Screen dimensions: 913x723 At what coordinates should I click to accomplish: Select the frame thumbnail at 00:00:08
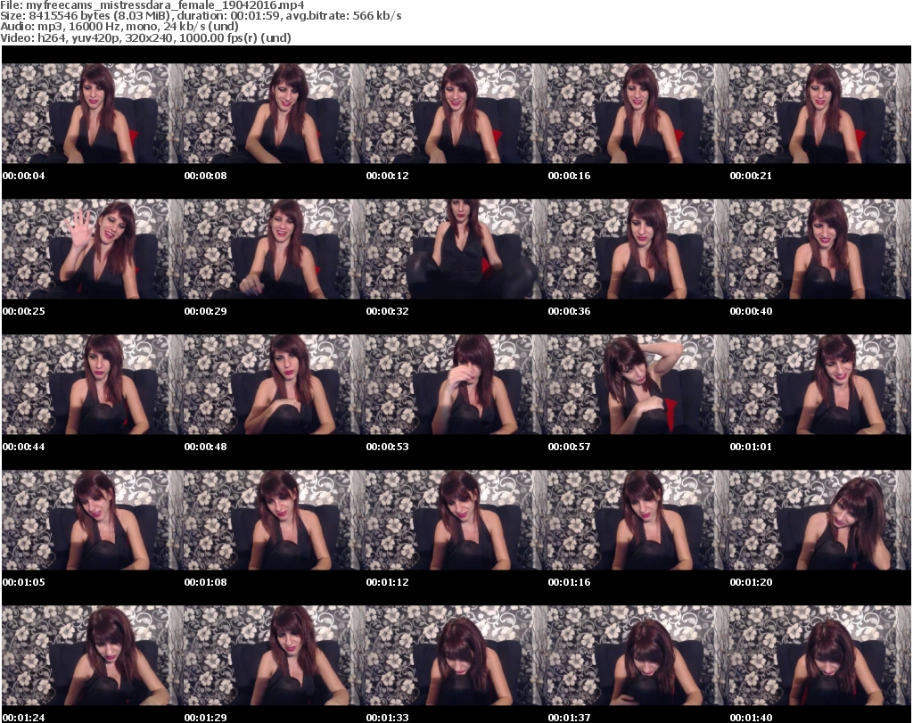tap(275, 113)
